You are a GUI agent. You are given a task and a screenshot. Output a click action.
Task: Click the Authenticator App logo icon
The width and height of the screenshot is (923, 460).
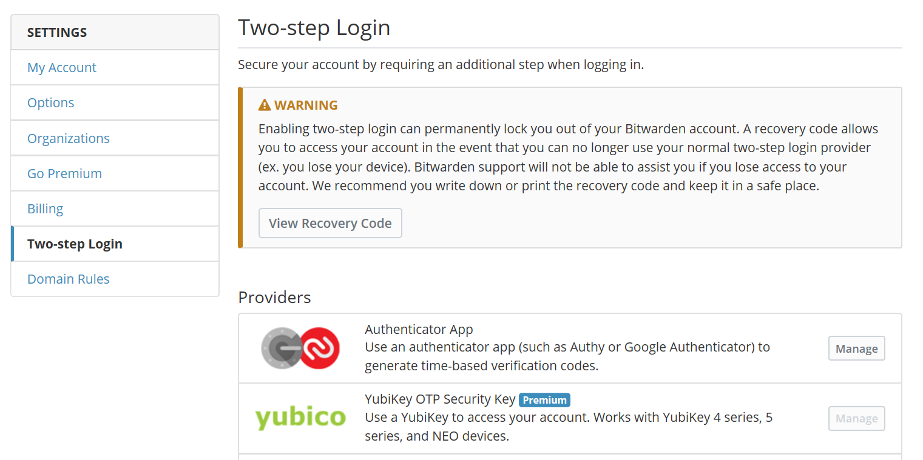300,348
